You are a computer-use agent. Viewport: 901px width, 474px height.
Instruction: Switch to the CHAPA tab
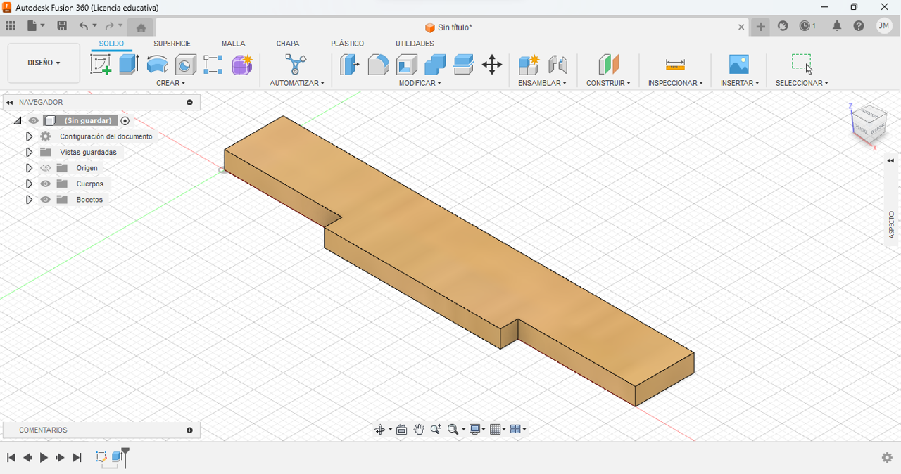coord(287,44)
